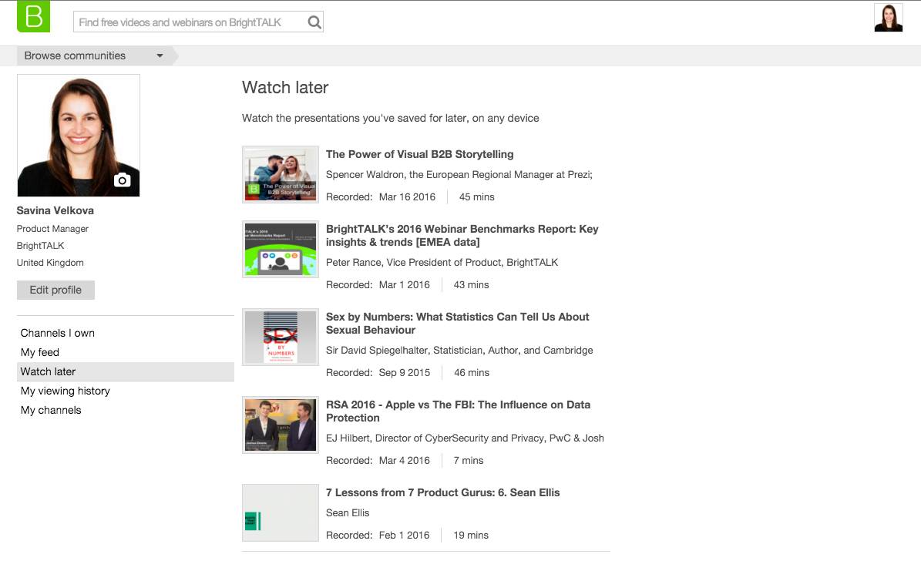Click presenter text EJ Hilbert, Director of CyberSecurity
This screenshot has height=571, width=921.
point(465,438)
